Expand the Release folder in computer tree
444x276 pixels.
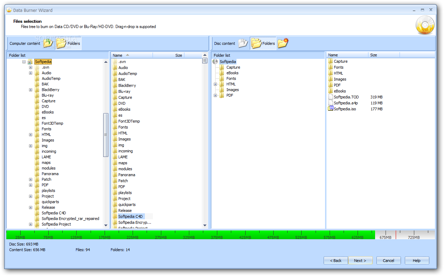[30, 207]
